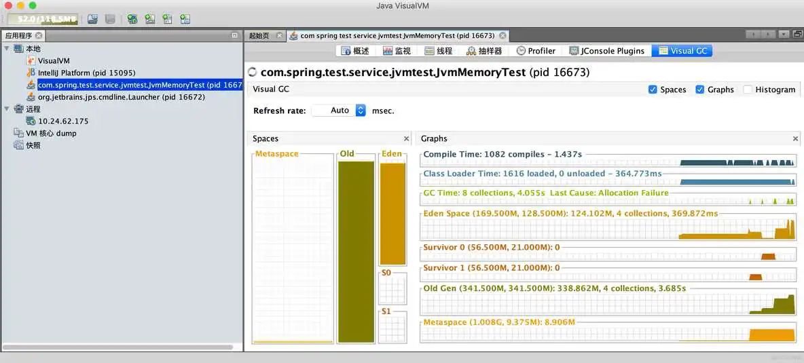Click the S0 survivor space box
This screenshot has width=804, height=363.
(x=392, y=289)
